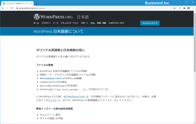Open the Blog menu item
This screenshot has height=124, width=196.
pyautogui.click(x=93, y=23)
